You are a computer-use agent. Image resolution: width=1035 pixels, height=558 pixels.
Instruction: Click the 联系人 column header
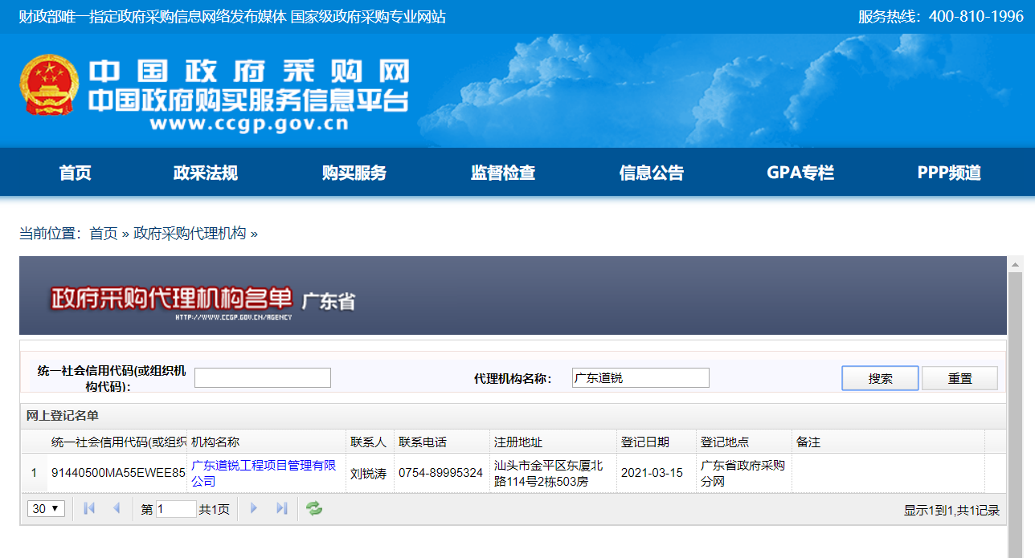(370, 442)
